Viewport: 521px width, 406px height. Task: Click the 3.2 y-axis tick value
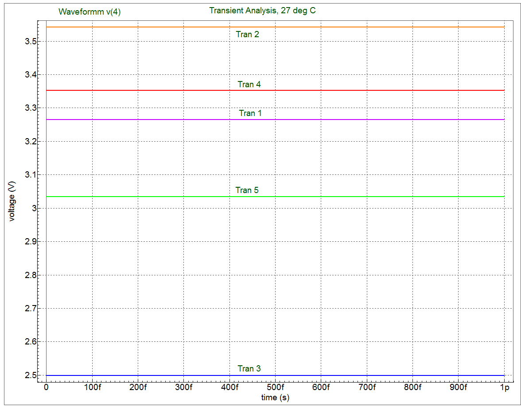tap(31, 142)
